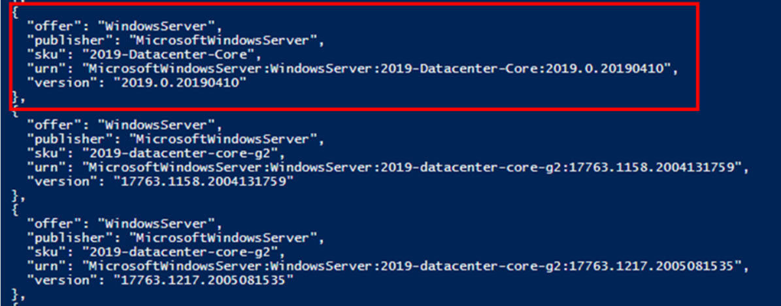Click "MicrosoftWindowsServer" value in highlighted block
The image size is (781, 306).
point(227,41)
